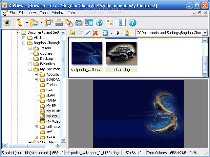
Task: Click the magnifier Search files icon
Action: pos(49,23)
